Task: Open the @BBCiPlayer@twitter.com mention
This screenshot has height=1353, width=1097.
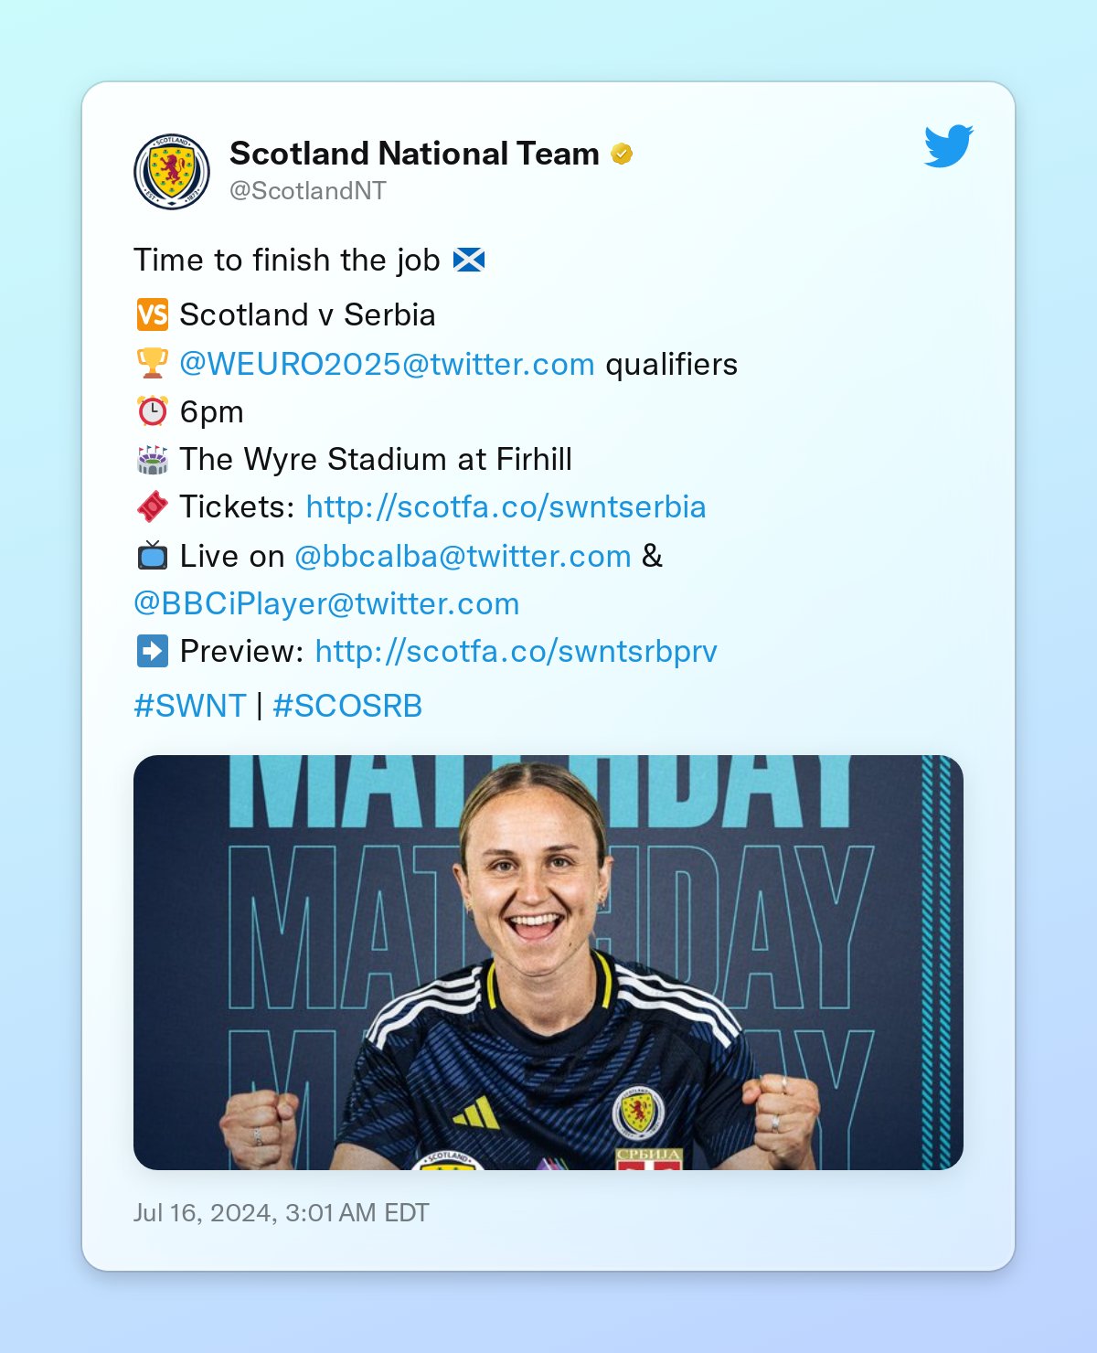Action: [326, 603]
